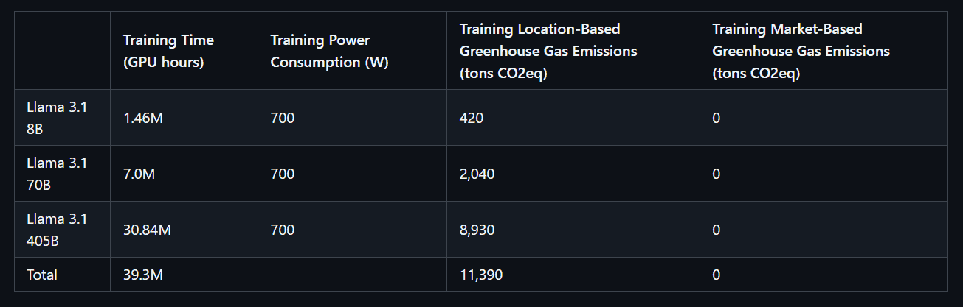The height and width of the screenshot is (307, 963).
Task: Select the Total row label
Action: (x=42, y=275)
